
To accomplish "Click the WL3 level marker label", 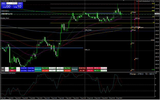I will 136,59.
